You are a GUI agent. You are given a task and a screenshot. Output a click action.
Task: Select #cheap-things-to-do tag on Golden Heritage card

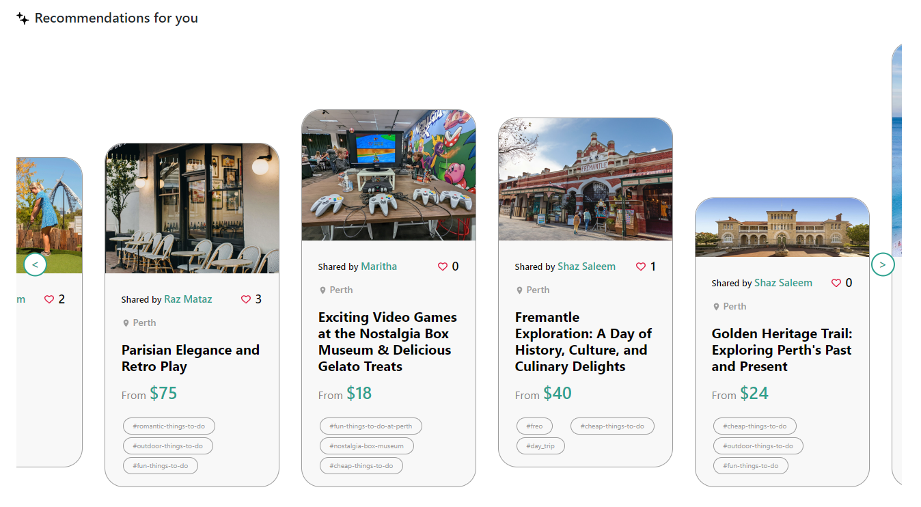coord(755,426)
